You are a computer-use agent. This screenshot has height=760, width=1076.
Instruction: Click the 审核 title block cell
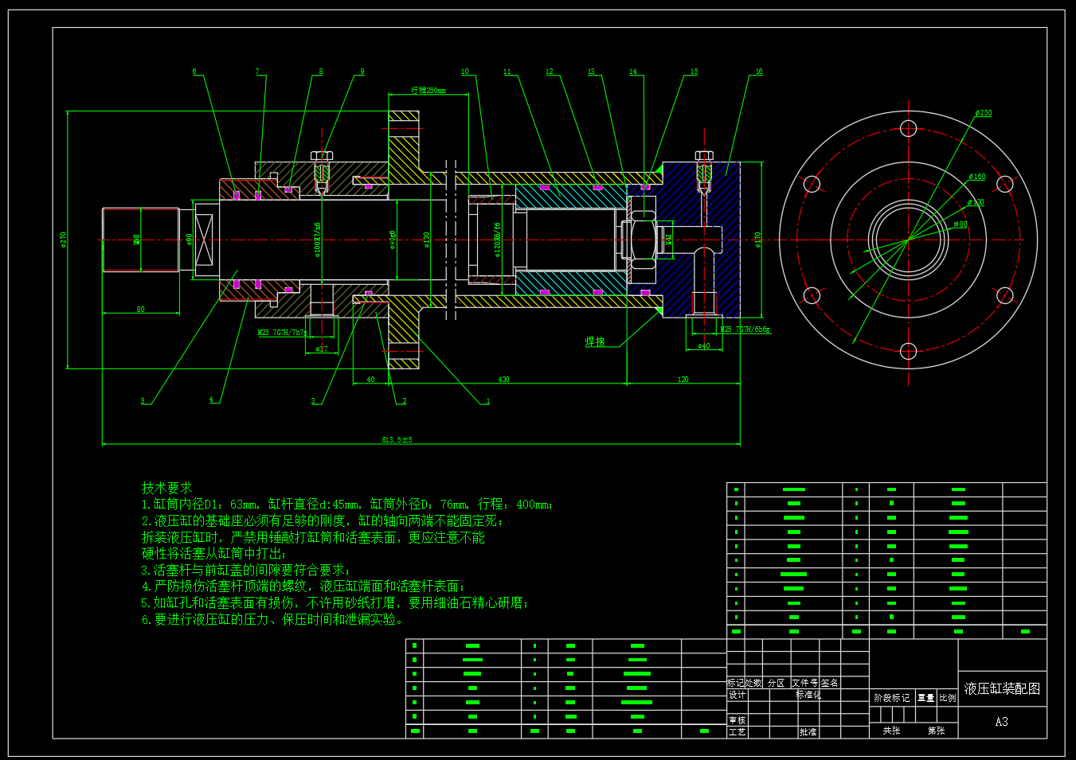click(x=738, y=720)
